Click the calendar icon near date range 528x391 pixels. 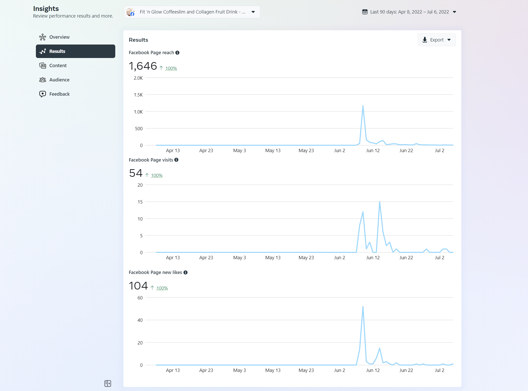pos(365,12)
